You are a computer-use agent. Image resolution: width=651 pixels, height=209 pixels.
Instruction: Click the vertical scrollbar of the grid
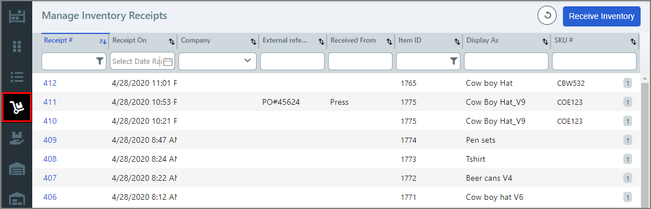(x=645, y=141)
